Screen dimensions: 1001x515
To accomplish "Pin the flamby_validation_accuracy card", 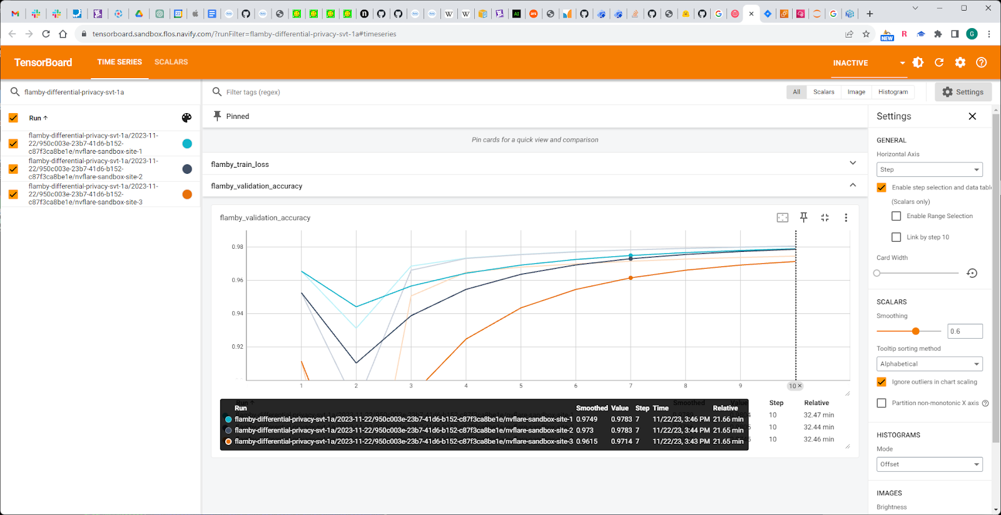I will [x=804, y=217].
